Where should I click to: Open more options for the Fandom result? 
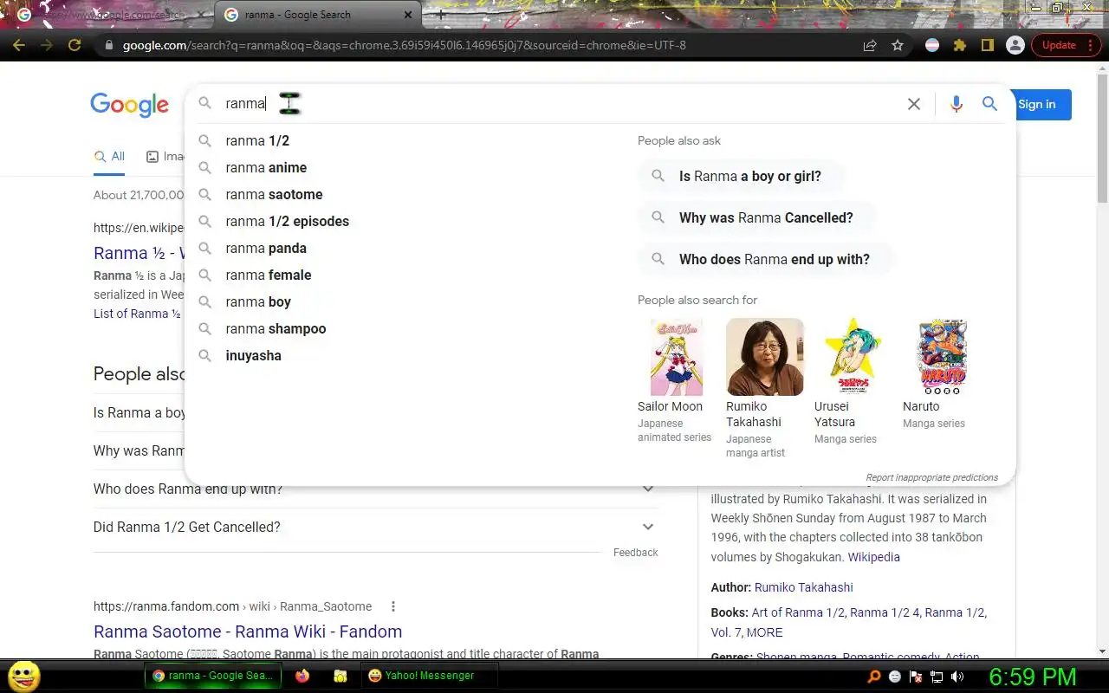coord(393,606)
